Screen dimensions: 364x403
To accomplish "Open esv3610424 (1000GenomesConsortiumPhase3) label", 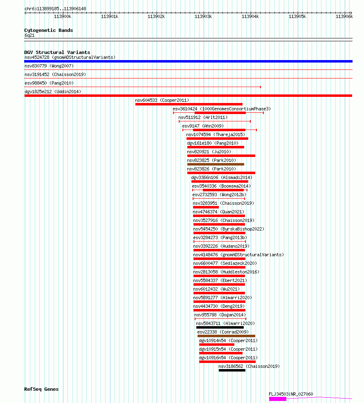I will click(x=222, y=109).
